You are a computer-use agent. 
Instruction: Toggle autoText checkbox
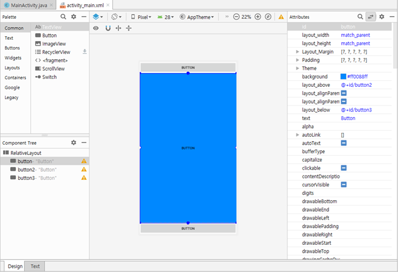pyautogui.click(x=344, y=143)
